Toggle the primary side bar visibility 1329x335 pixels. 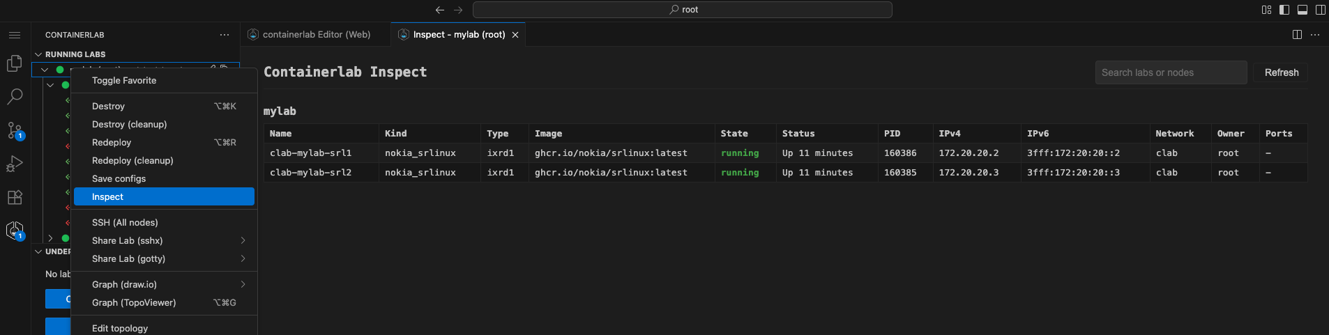[x=1284, y=10]
